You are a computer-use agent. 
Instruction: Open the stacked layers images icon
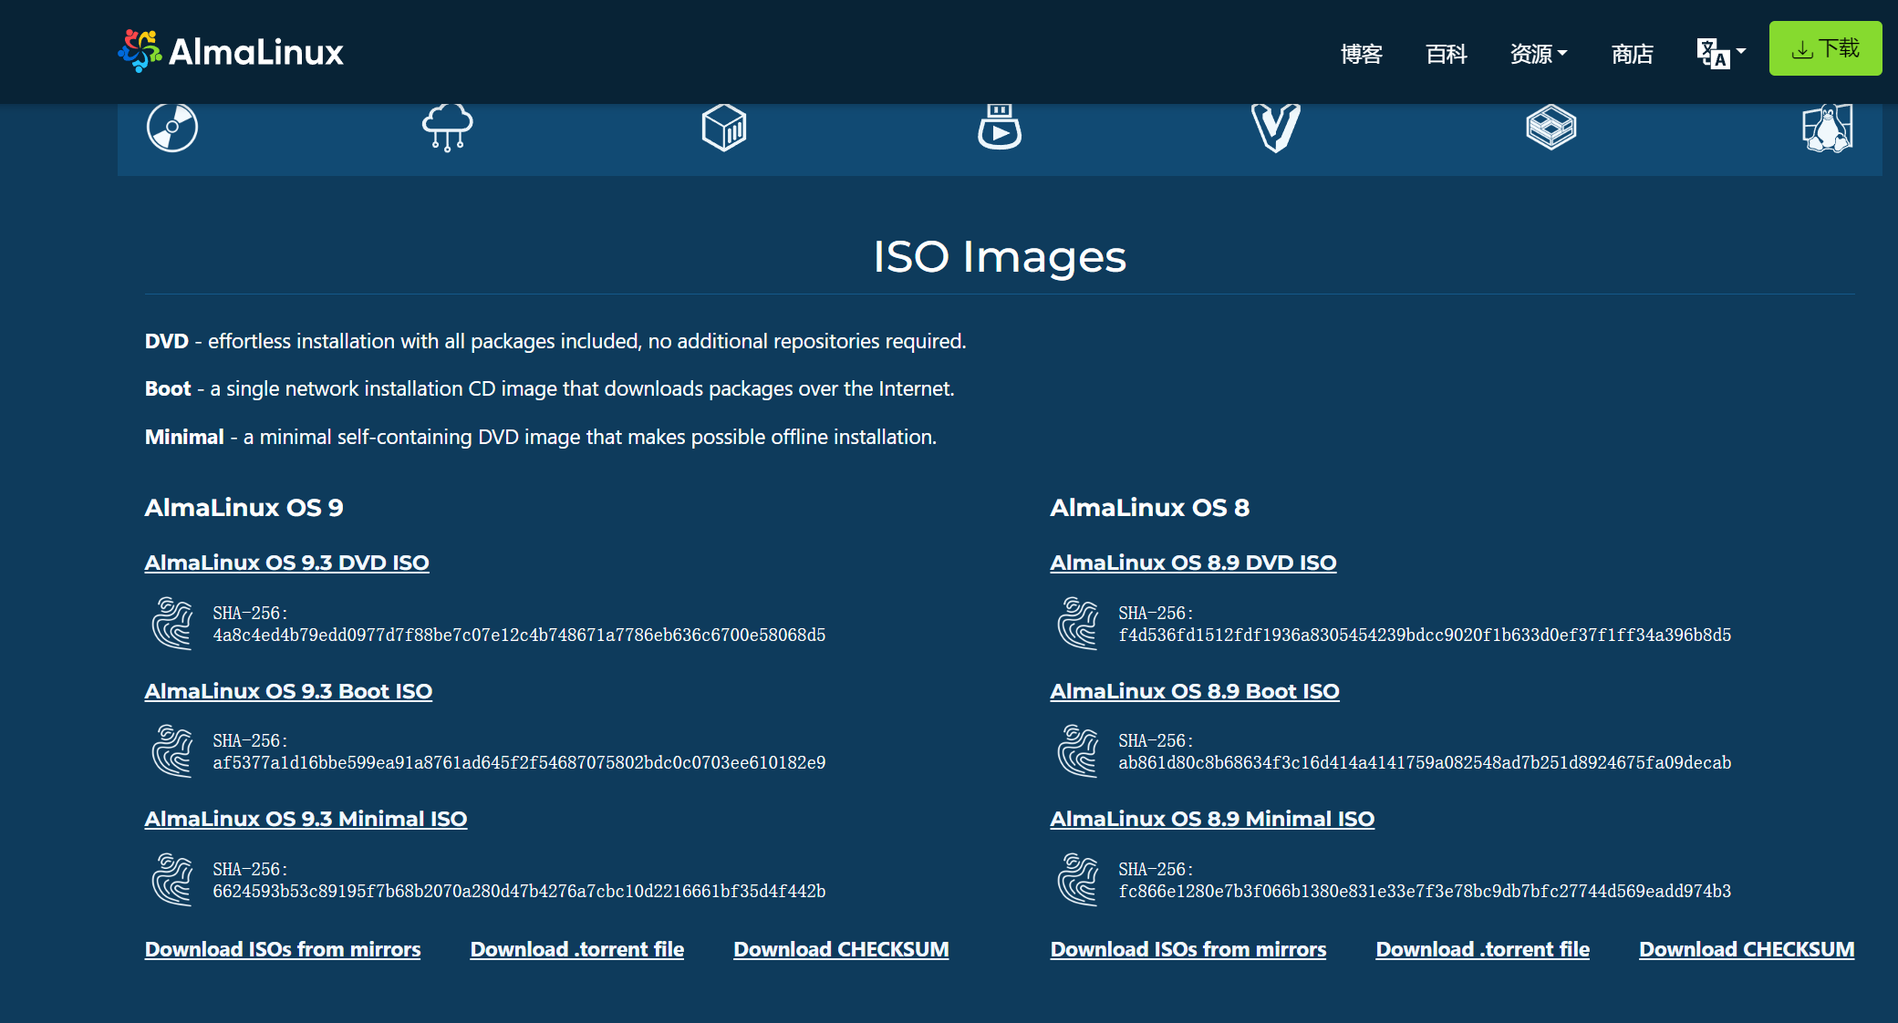click(x=1551, y=128)
